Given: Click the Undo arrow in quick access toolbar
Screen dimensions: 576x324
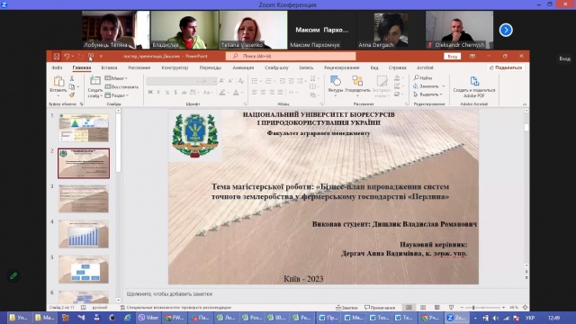Looking at the screenshot, I should tap(67, 56).
